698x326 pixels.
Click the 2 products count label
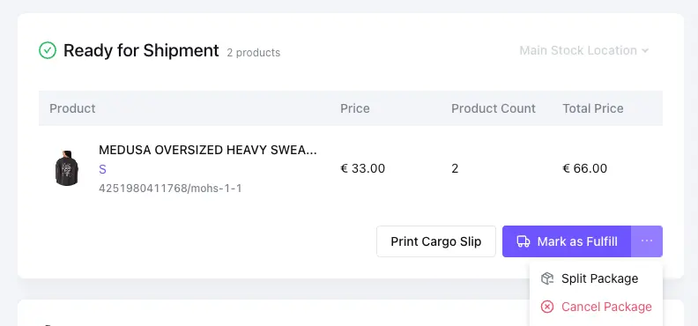(x=253, y=53)
